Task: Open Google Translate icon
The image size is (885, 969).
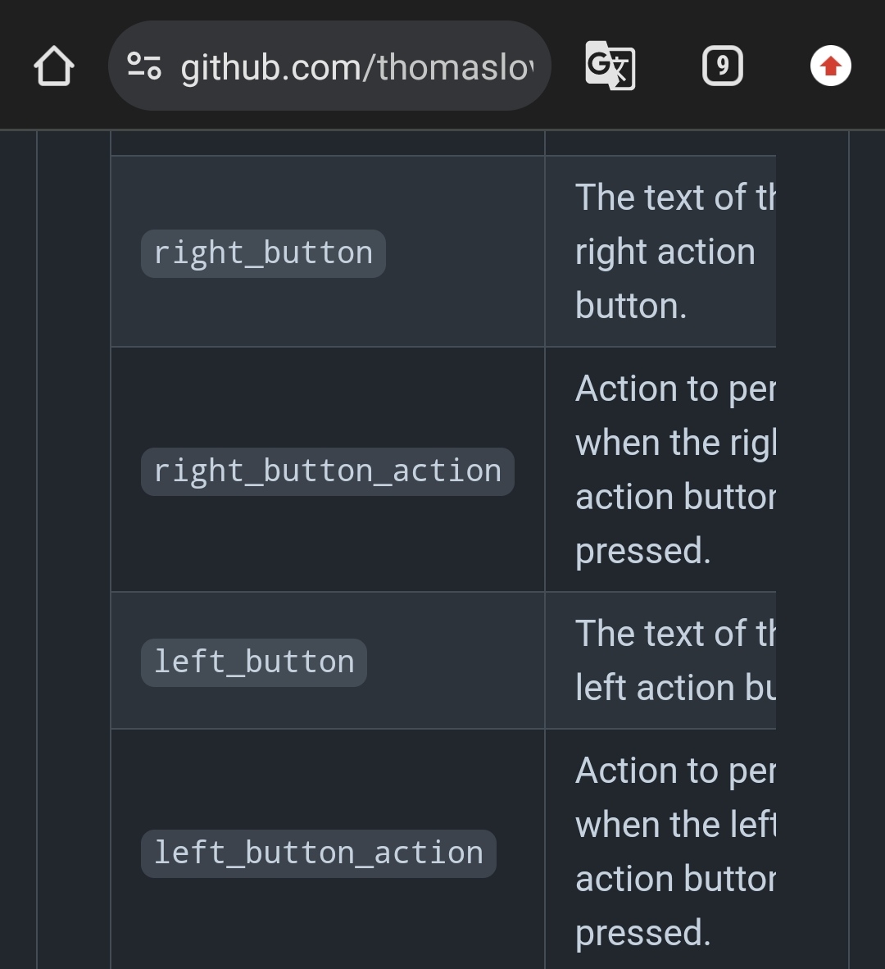Action: [610, 66]
